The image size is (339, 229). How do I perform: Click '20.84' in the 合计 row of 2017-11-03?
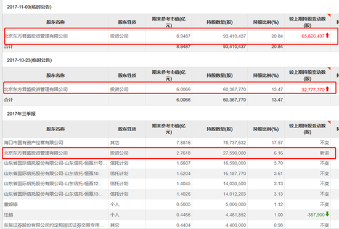pos(277,46)
